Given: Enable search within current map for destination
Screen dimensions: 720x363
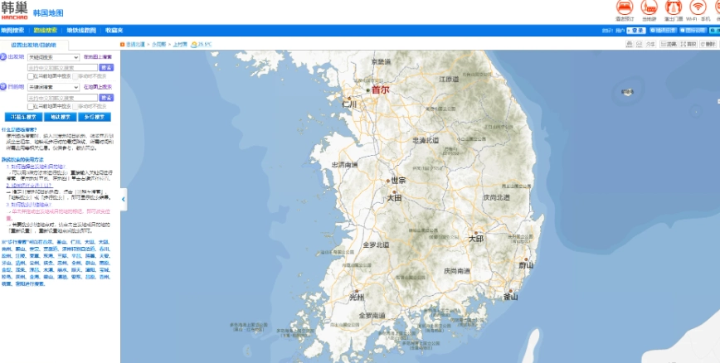Looking at the screenshot, I should pyautogui.click(x=31, y=106).
